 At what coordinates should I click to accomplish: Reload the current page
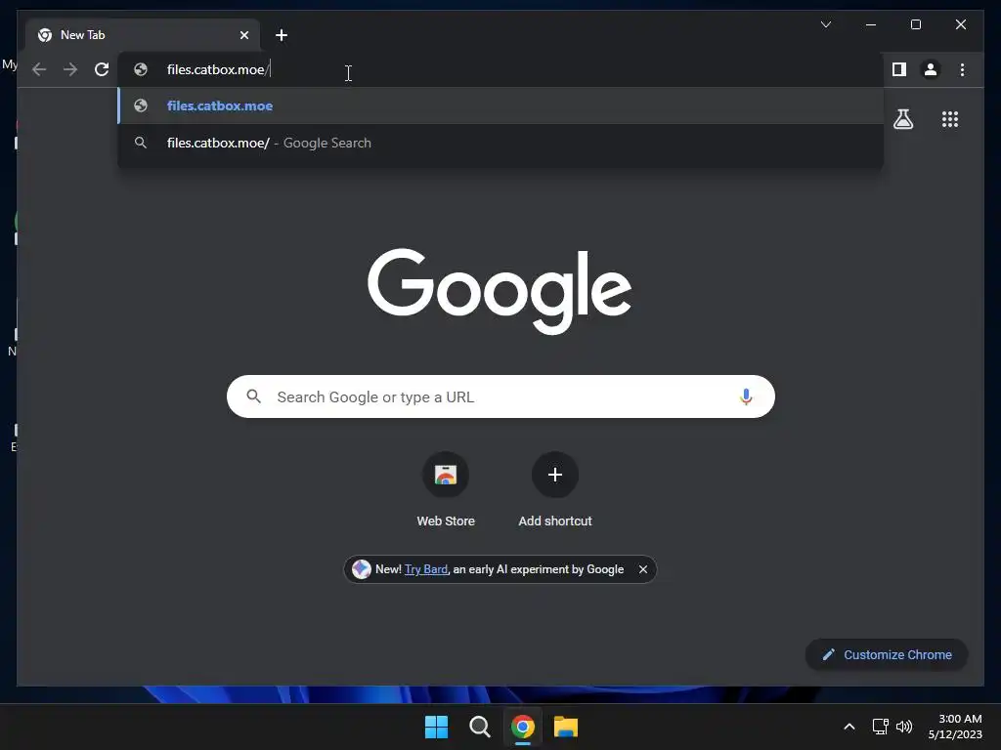(102, 69)
